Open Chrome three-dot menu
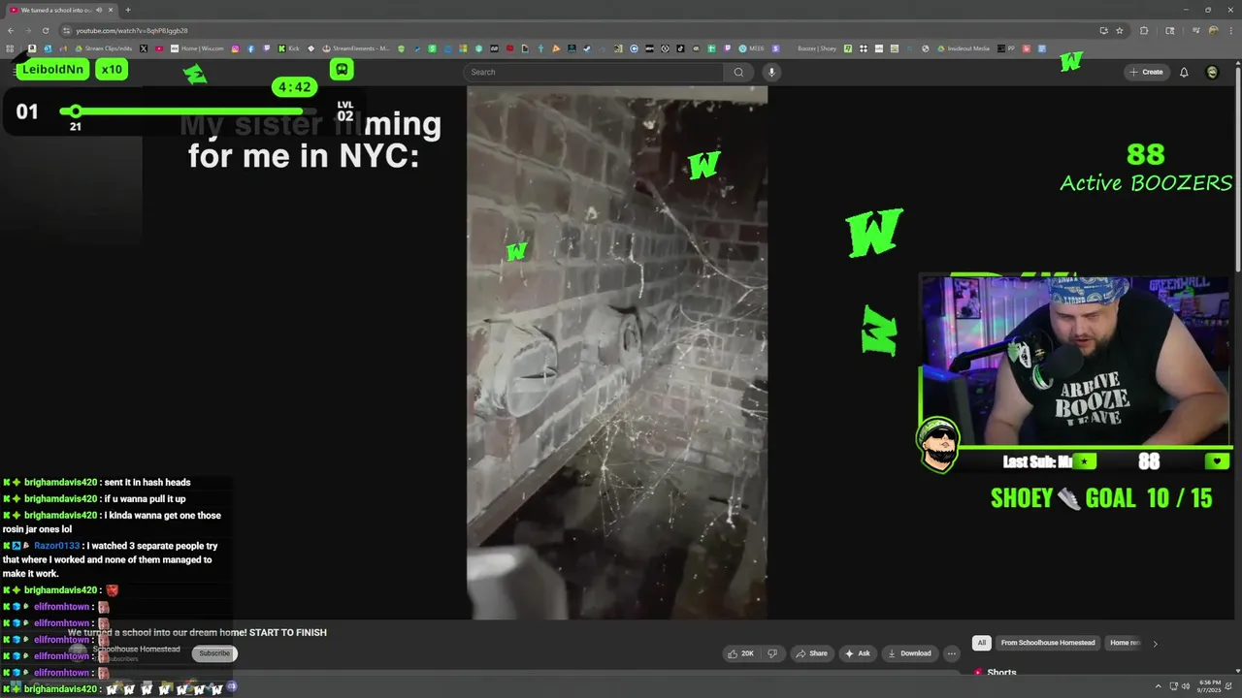This screenshot has width=1242, height=698. point(1230,30)
